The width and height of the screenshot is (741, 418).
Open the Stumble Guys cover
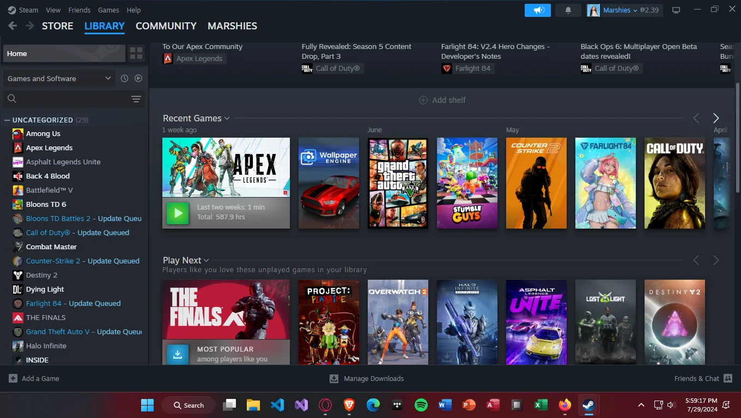click(x=467, y=183)
